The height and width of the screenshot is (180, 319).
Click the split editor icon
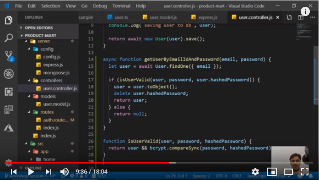(301, 17)
